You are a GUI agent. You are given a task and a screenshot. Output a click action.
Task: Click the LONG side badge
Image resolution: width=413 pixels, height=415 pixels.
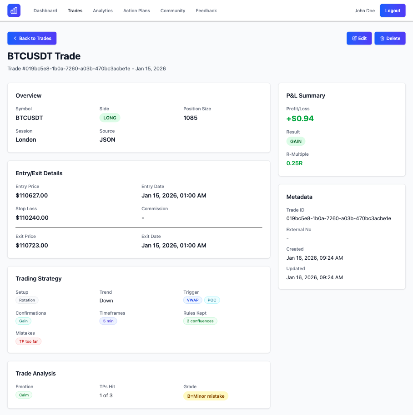(x=110, y=118)
